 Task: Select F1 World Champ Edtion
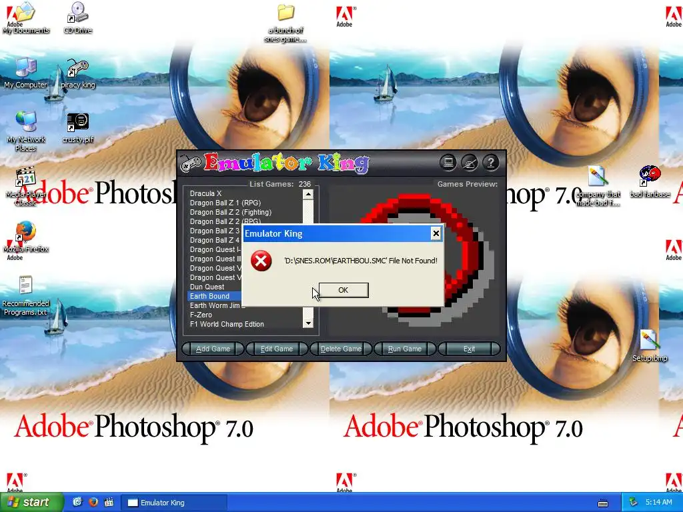point(245,324)
